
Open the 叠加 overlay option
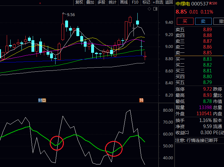(x=90, y=3)
